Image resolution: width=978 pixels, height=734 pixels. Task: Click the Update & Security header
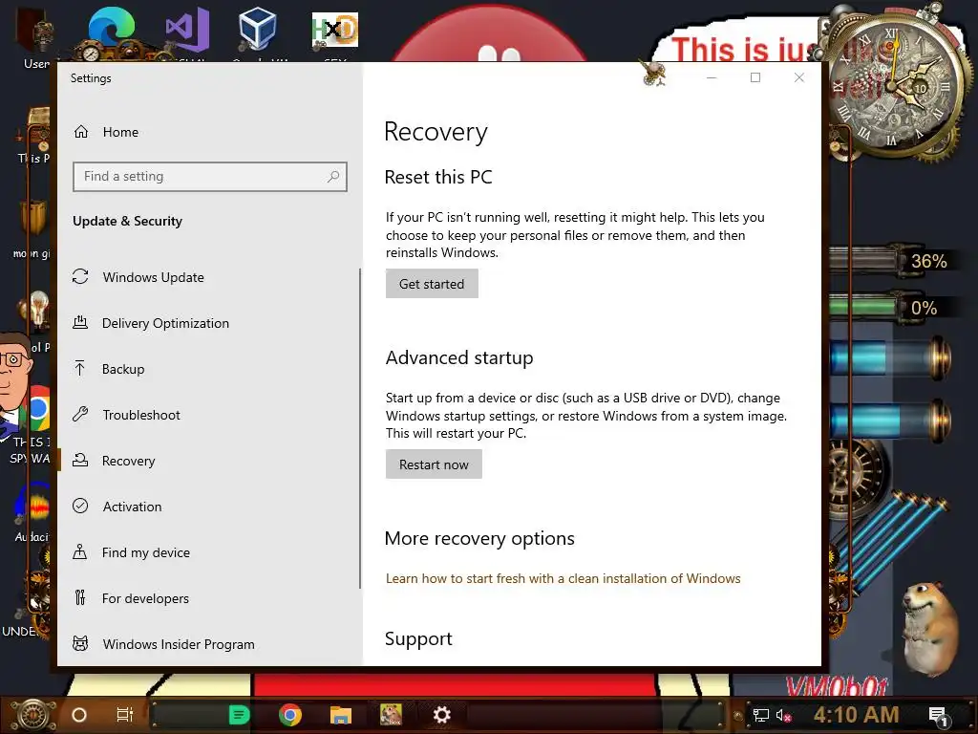coord(127,221)
